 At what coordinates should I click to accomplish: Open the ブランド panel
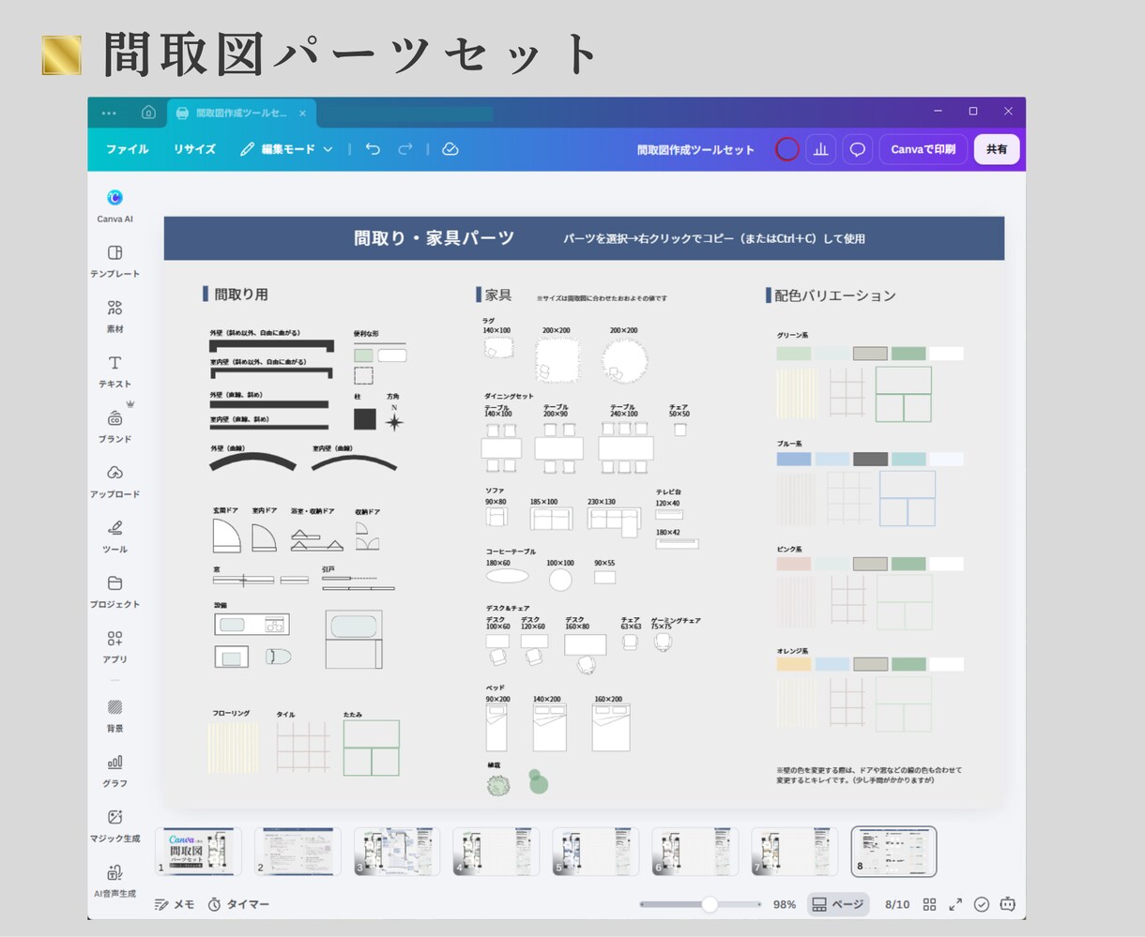(114, 426)
